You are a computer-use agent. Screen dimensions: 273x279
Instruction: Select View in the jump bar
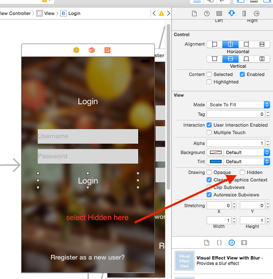coord(45,13)
